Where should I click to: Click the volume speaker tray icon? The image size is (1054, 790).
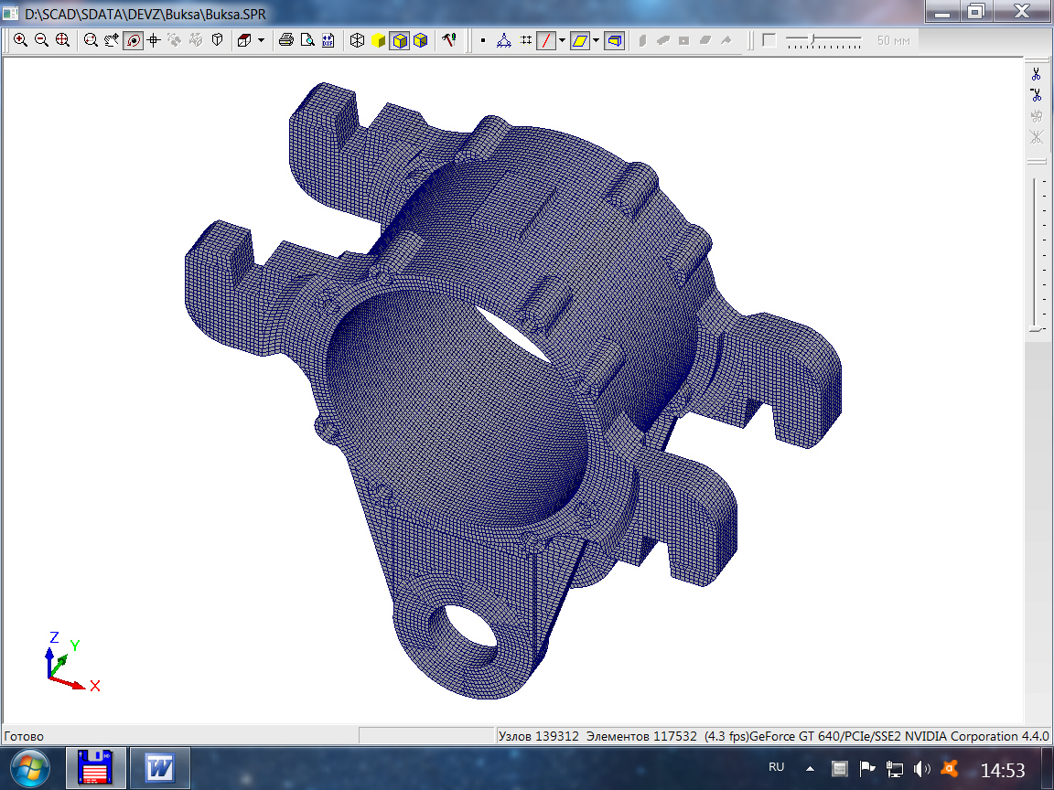(921, 768)
